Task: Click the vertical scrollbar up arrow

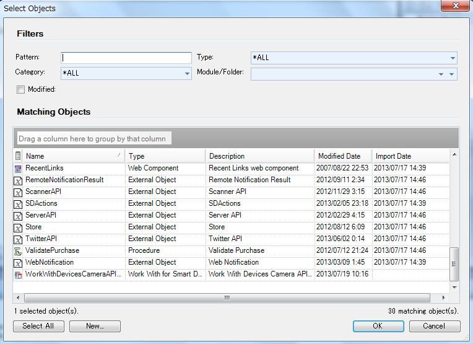Action: coord(454,154)
